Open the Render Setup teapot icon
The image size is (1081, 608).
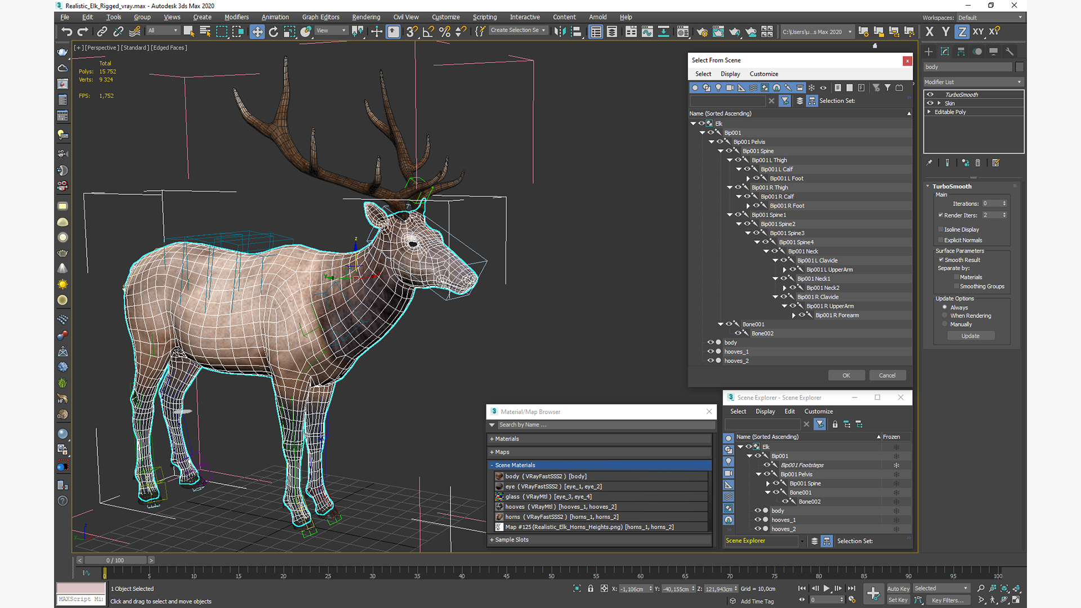tap(702, 32)
